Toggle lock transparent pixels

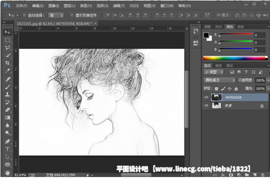(216, 89)
